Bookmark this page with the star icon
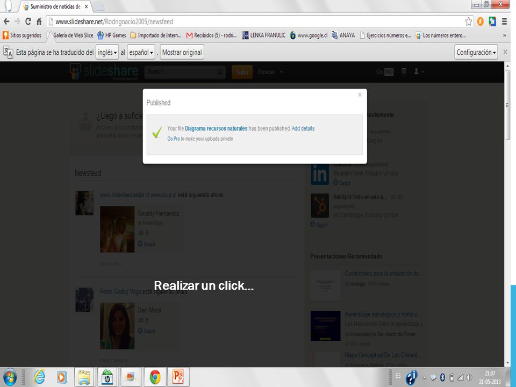This screenshot has height=387, width=516. tap(468, 21)
